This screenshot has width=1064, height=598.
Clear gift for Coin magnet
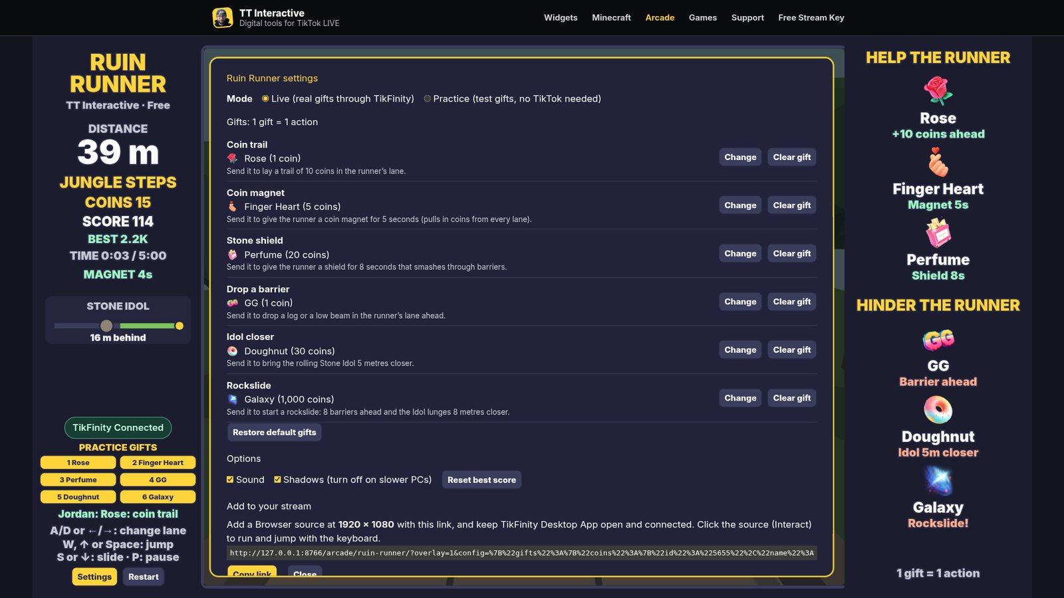coord(792,205)
